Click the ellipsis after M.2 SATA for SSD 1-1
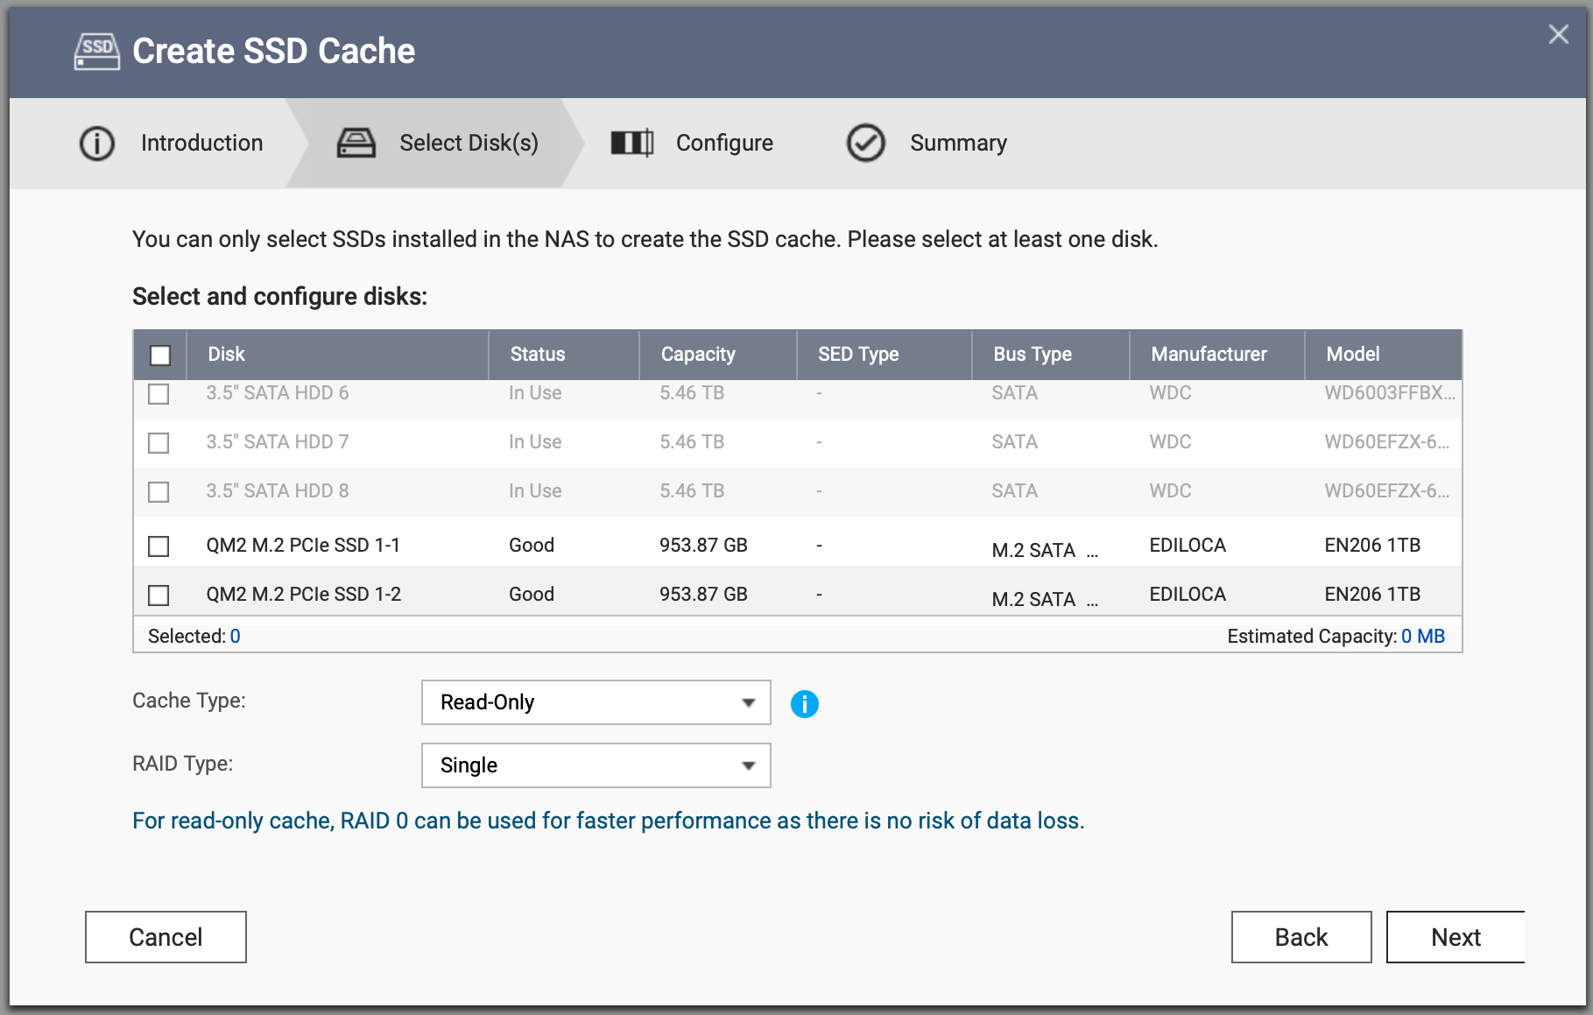Image resolution: width=1593 pixels, height=1015 pixels. pos(1092,552)
